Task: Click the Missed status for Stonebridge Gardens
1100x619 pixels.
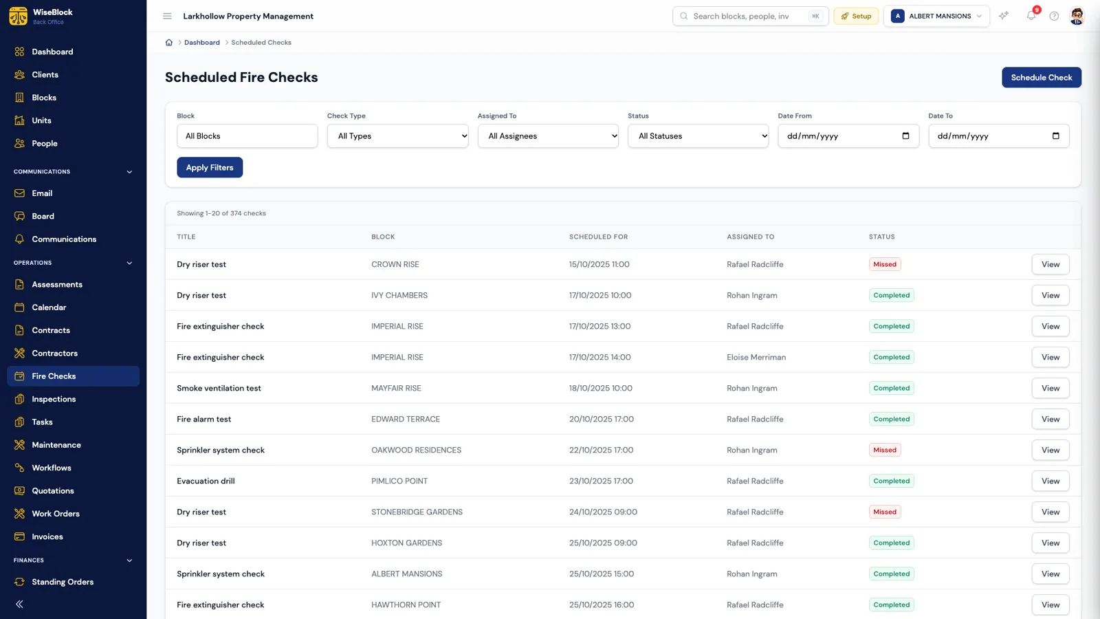Action: 885,512
